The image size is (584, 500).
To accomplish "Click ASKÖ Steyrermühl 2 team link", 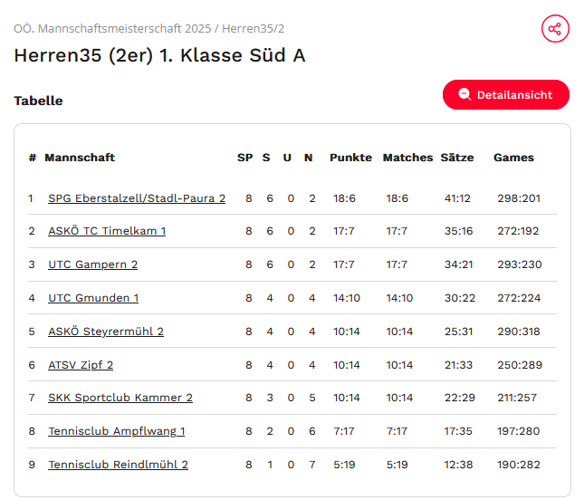I will click(106, 332).
